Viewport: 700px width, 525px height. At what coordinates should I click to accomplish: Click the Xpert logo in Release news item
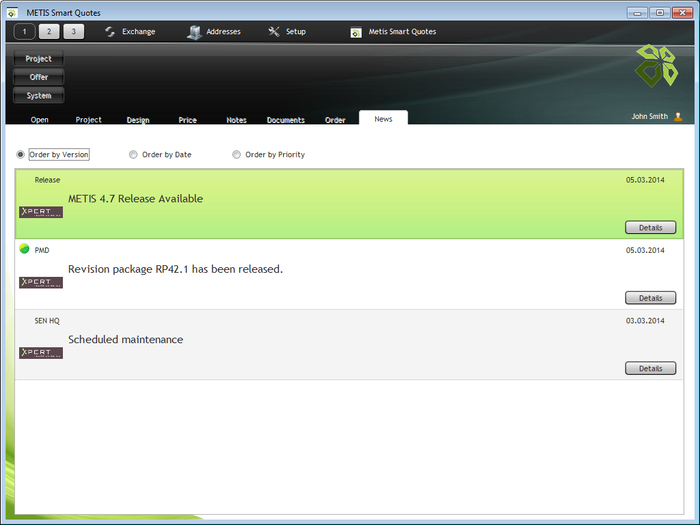coord(41,212)
